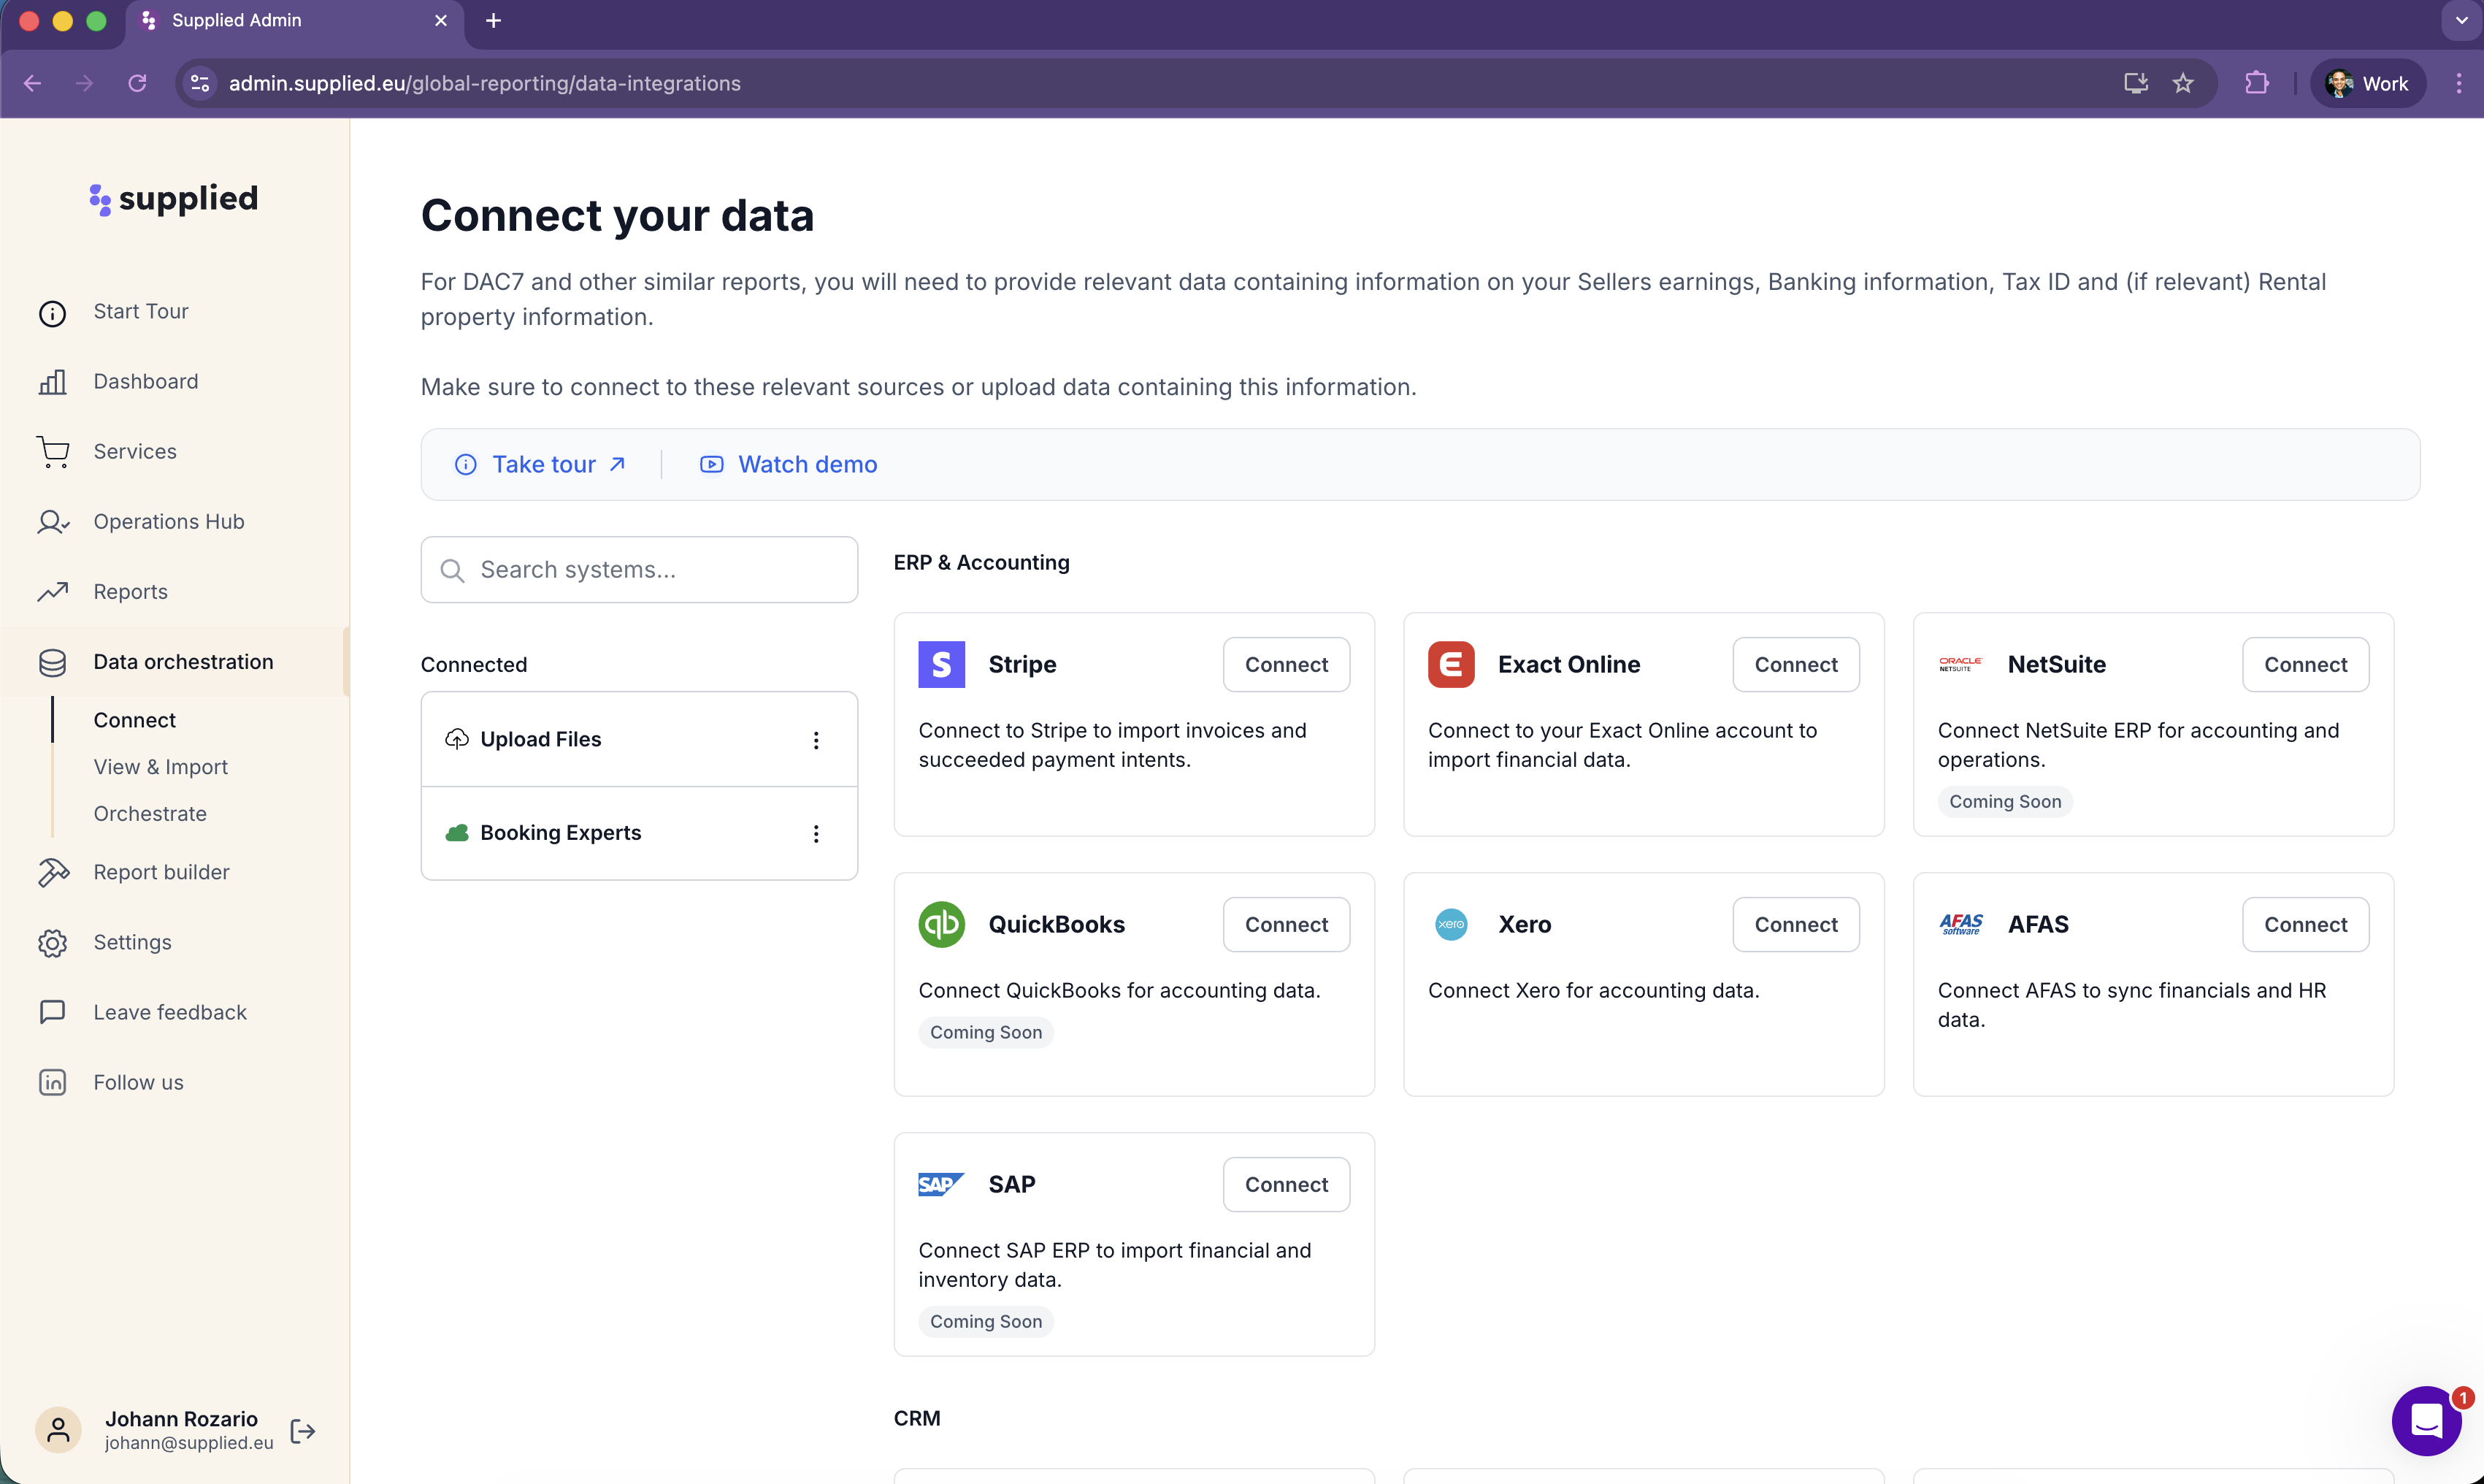Click the Watch demo link

point(788,465)
